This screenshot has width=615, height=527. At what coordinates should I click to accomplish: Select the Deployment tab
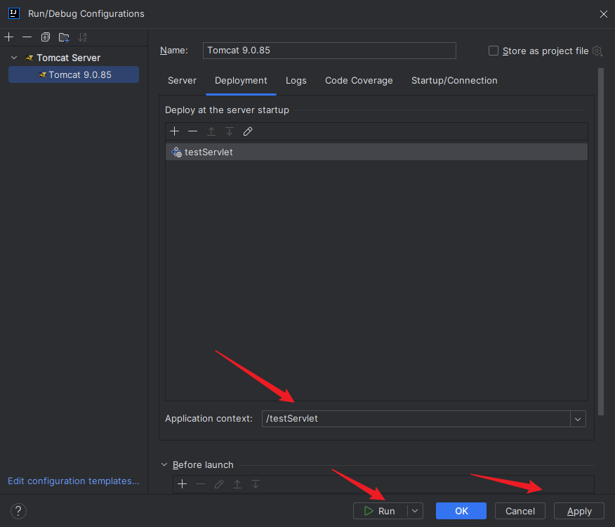pyautogui.click(x=241, y=81)
